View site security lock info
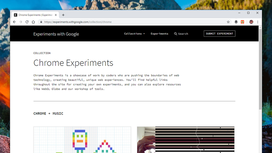272x153 pixels. (x=41, y=22)
